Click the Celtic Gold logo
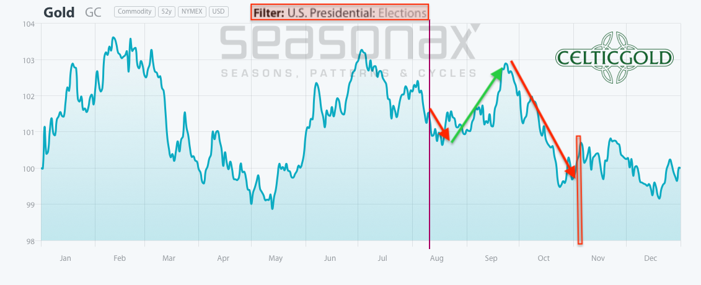This screenshot has height=285, width=701. [x=614, y=58]
